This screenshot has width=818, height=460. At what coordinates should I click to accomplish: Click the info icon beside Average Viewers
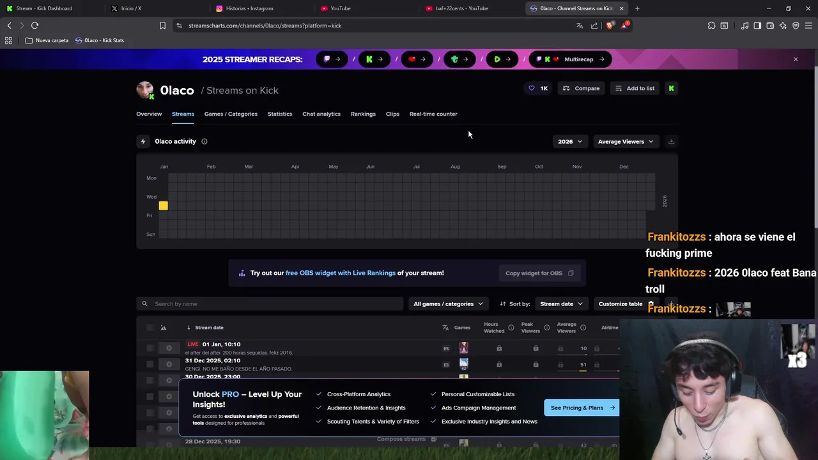point(583,328)
